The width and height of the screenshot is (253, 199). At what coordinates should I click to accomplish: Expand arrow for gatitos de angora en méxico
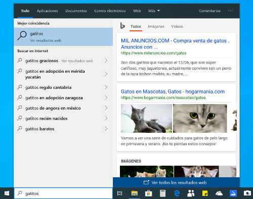[x=106, y=108]
